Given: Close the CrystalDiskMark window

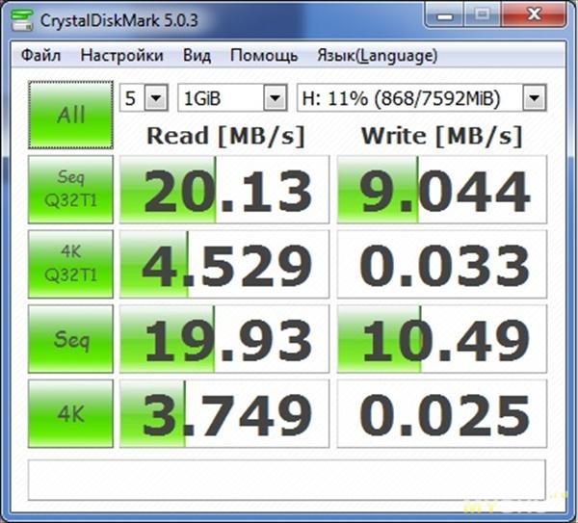Looking at the screenshot, I should tap(534, 14).
